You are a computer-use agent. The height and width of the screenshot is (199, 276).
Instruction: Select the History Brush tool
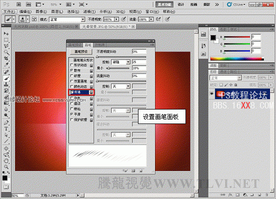click(6, 90)
